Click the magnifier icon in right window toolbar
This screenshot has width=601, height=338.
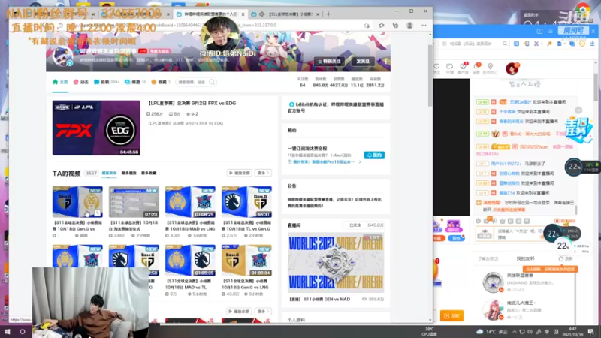pyautogui.click(x=505, y=44)
